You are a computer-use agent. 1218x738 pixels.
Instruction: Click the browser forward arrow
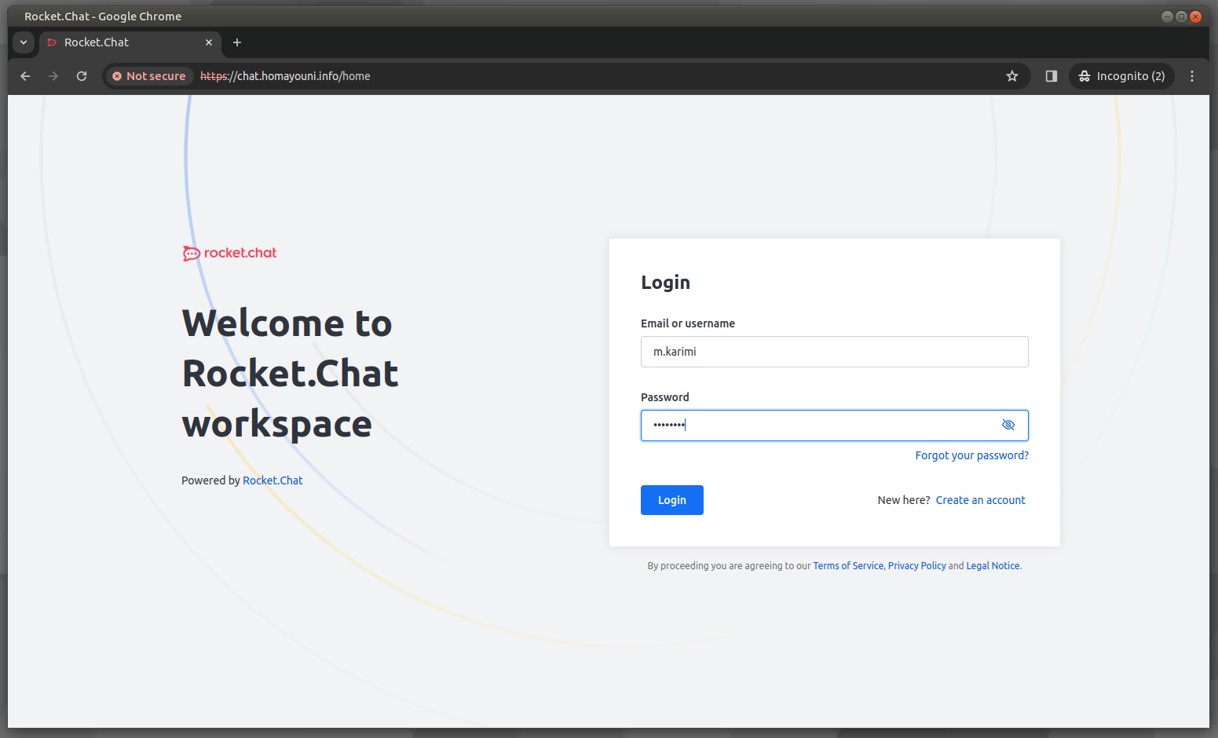click(x=53, y=76)
